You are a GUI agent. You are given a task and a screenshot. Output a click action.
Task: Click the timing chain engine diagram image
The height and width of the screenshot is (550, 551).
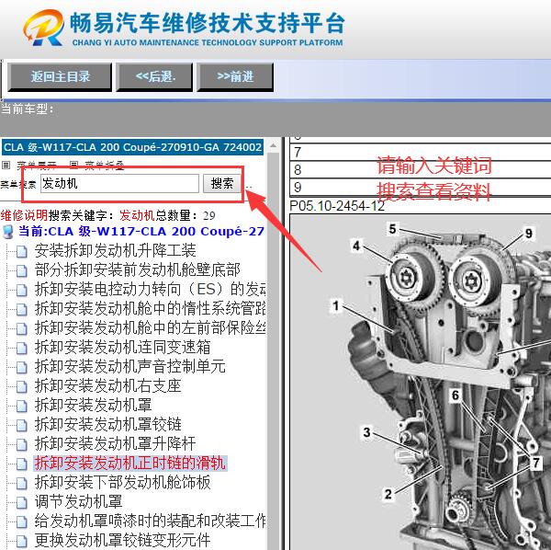[x=421, y=383]
